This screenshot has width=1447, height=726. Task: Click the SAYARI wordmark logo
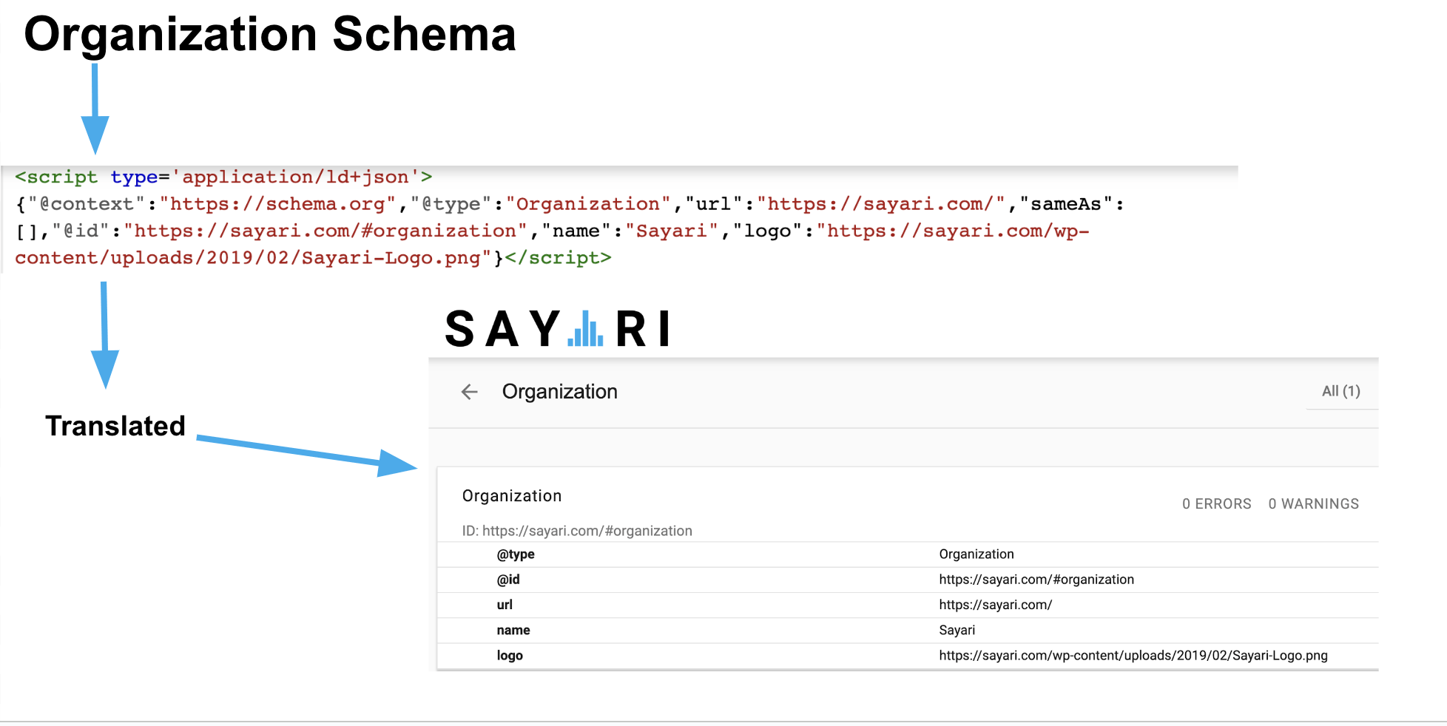tap(555, 329)
